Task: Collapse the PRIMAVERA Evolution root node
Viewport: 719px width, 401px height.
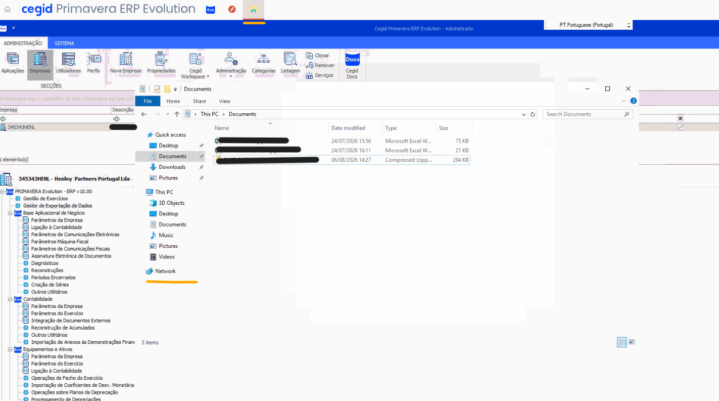Action: click(2, 192)
